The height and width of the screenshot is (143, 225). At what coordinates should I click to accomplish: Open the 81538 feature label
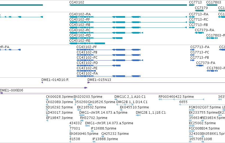coord(75,139)
